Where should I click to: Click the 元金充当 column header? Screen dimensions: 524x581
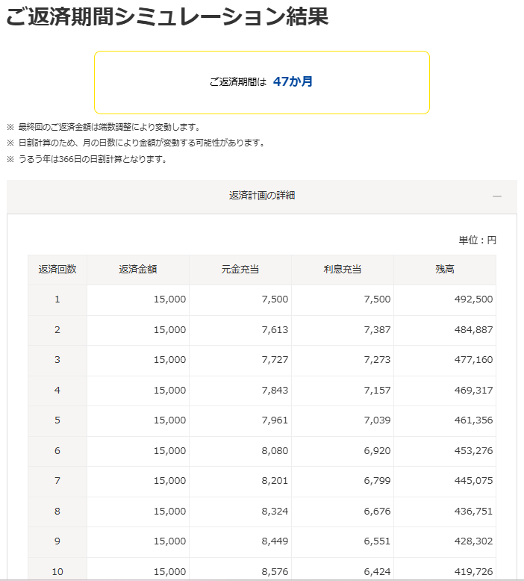click(240, 270)
